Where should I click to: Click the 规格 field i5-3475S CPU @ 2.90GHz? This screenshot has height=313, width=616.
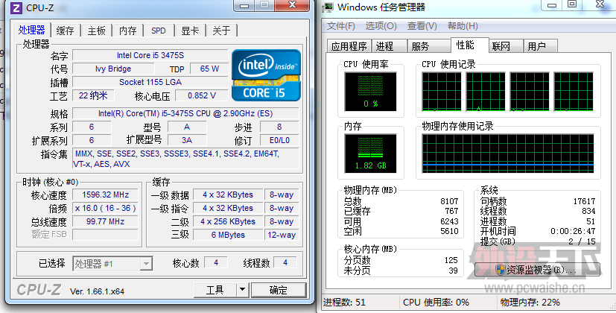(185, 113)
